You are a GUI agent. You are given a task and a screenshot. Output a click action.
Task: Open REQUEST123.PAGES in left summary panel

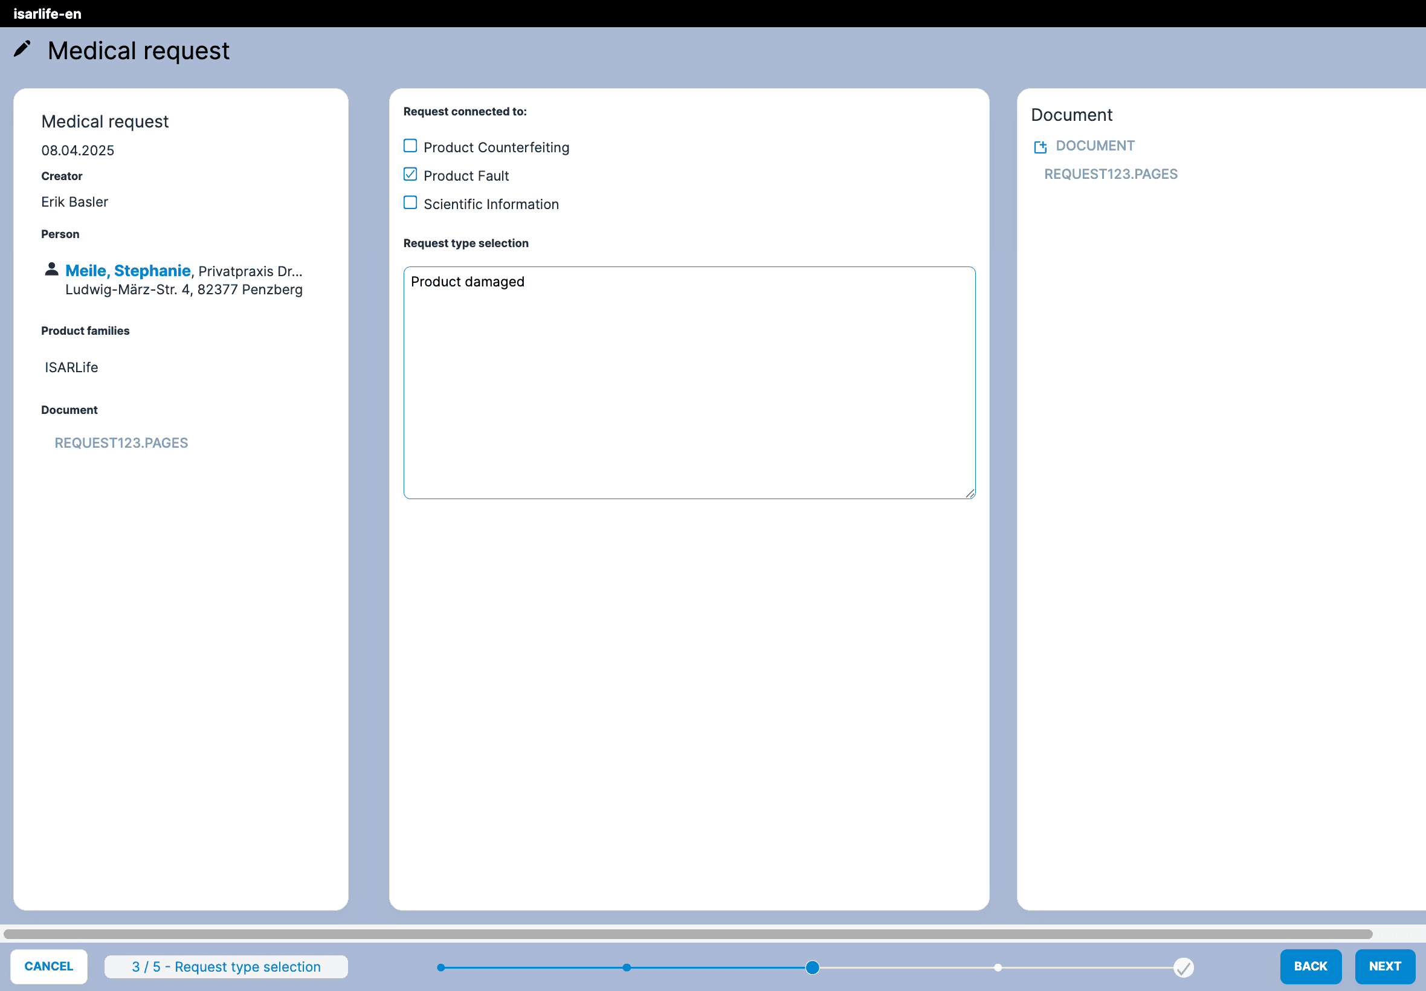(121, 443)
